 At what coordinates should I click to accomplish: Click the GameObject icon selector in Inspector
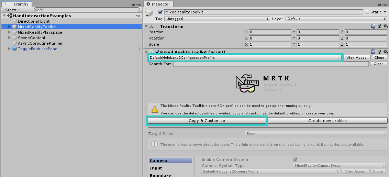point(149,13)
